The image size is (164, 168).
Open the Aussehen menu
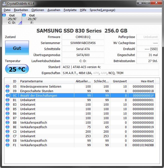point(54,10)
